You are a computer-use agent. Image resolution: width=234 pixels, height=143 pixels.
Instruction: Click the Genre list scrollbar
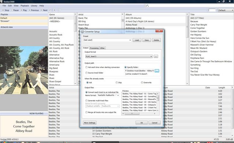[75, 49]
